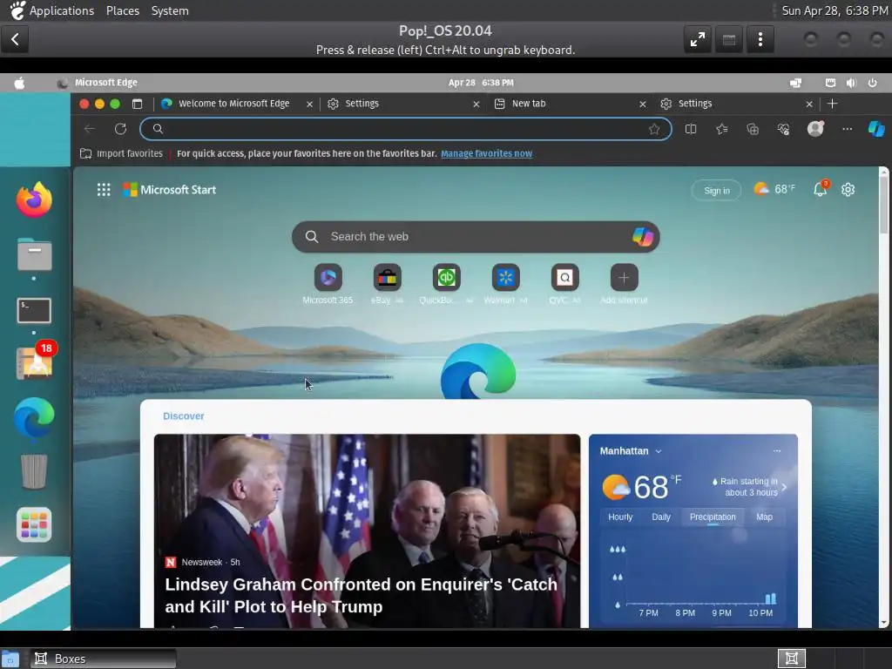Open the Favorites list icon
The height and width of the screenshot is (669, 892).
[x=722, y=129]
